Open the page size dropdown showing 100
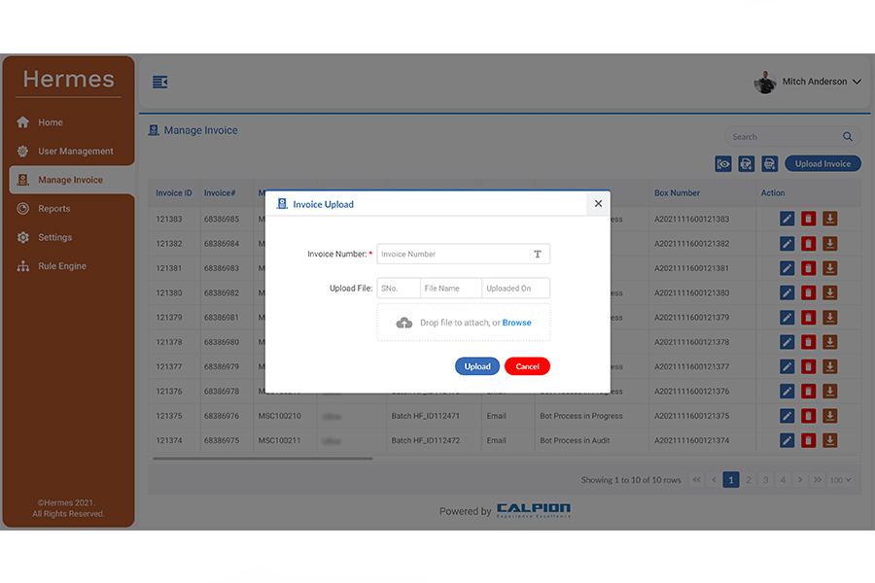The width and height of the screenshot is (875, 583). click(840, 479)
